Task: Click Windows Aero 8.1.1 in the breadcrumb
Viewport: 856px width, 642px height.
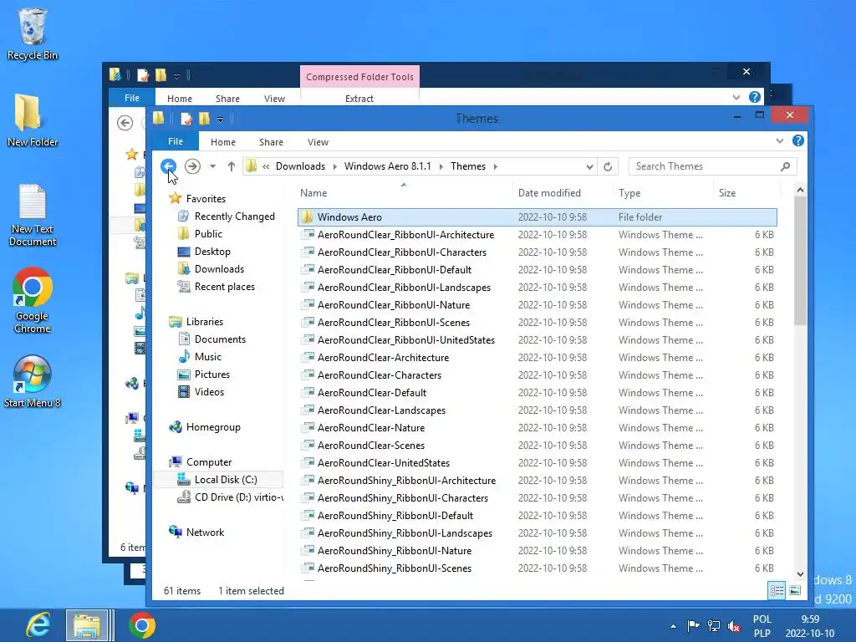Action: tap(388, 166)
